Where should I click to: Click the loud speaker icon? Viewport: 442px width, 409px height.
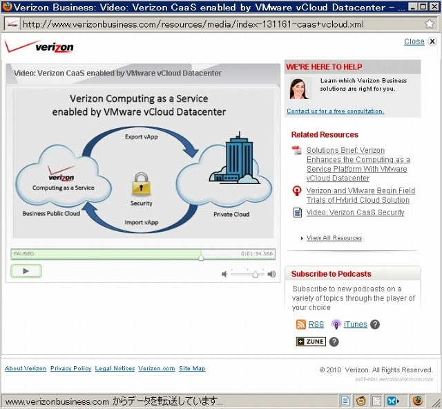(271, 274)
